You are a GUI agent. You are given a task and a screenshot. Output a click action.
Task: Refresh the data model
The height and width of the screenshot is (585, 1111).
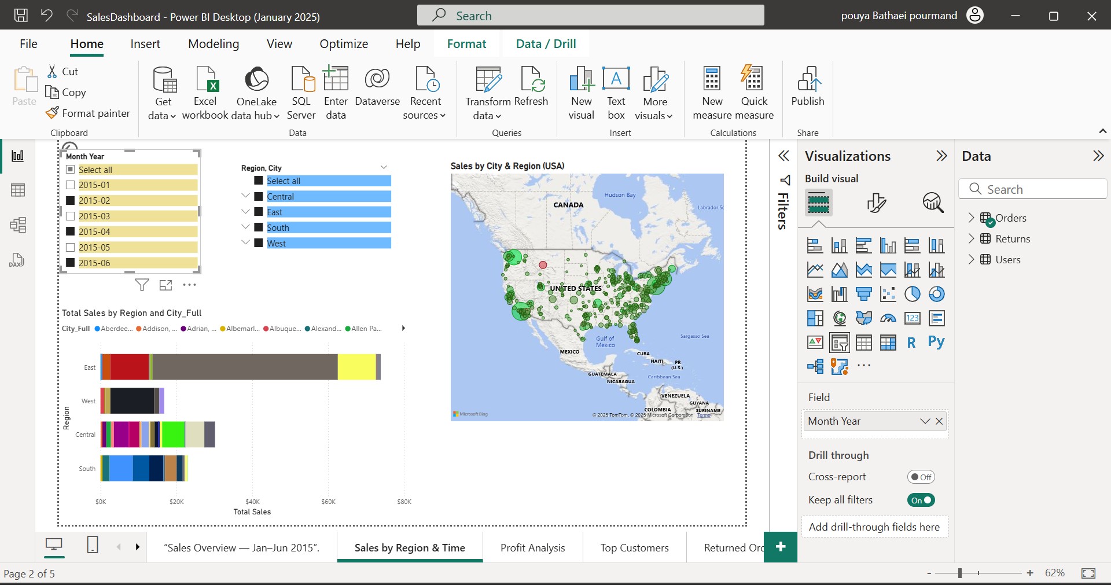click(531, 86)
